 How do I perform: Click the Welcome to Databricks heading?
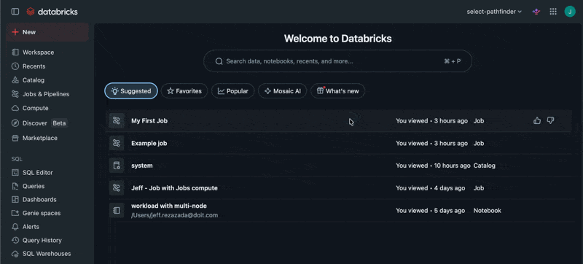coord(337,39)
